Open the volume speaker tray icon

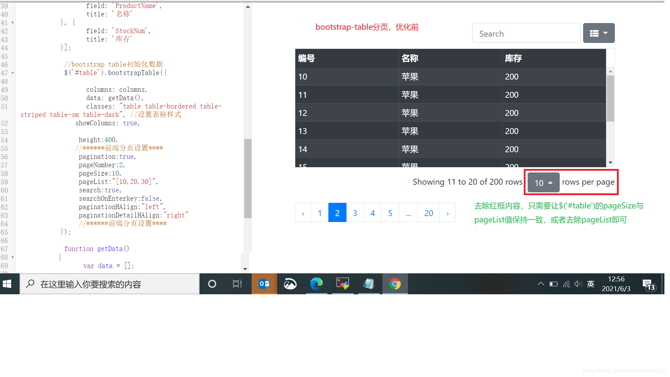pyautogui.click(x=578, y=284)
